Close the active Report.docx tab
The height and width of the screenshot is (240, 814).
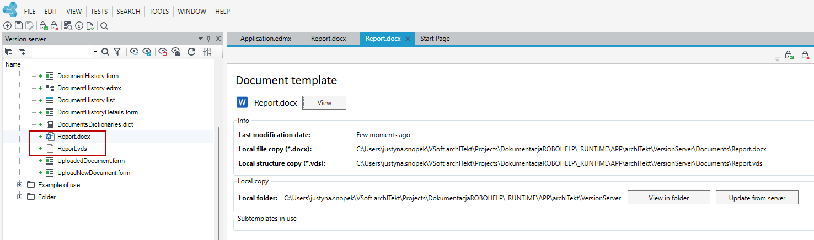pyautogui.click(x=408, y=39)
